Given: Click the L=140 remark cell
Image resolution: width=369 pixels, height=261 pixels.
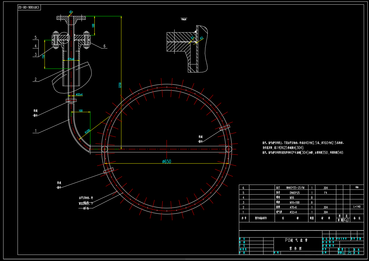Looking at the screenshot, I should pyautogui.click(x=357, y=207).
